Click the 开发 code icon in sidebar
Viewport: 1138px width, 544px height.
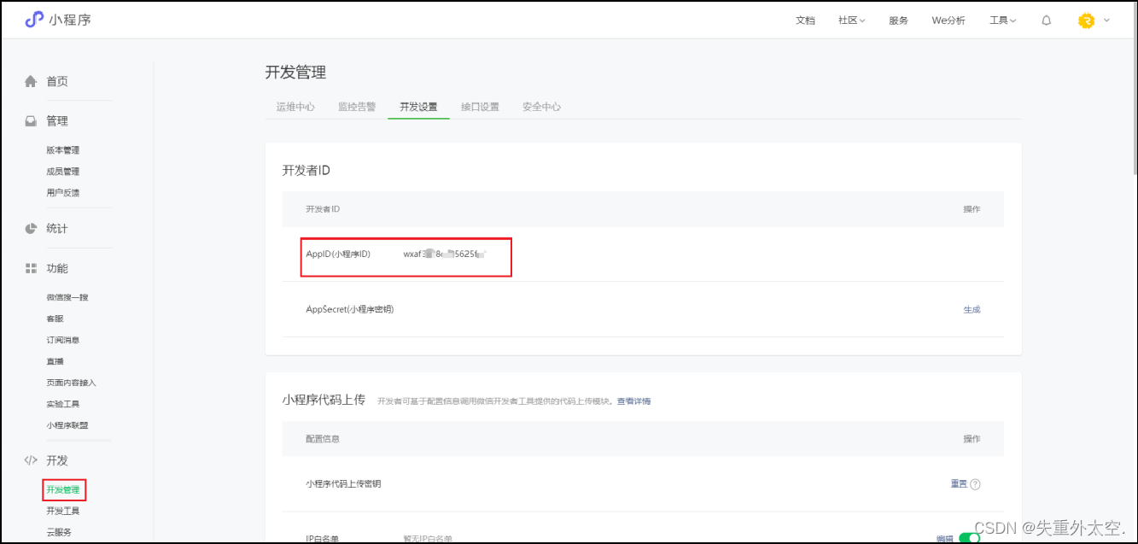[31, 460]
